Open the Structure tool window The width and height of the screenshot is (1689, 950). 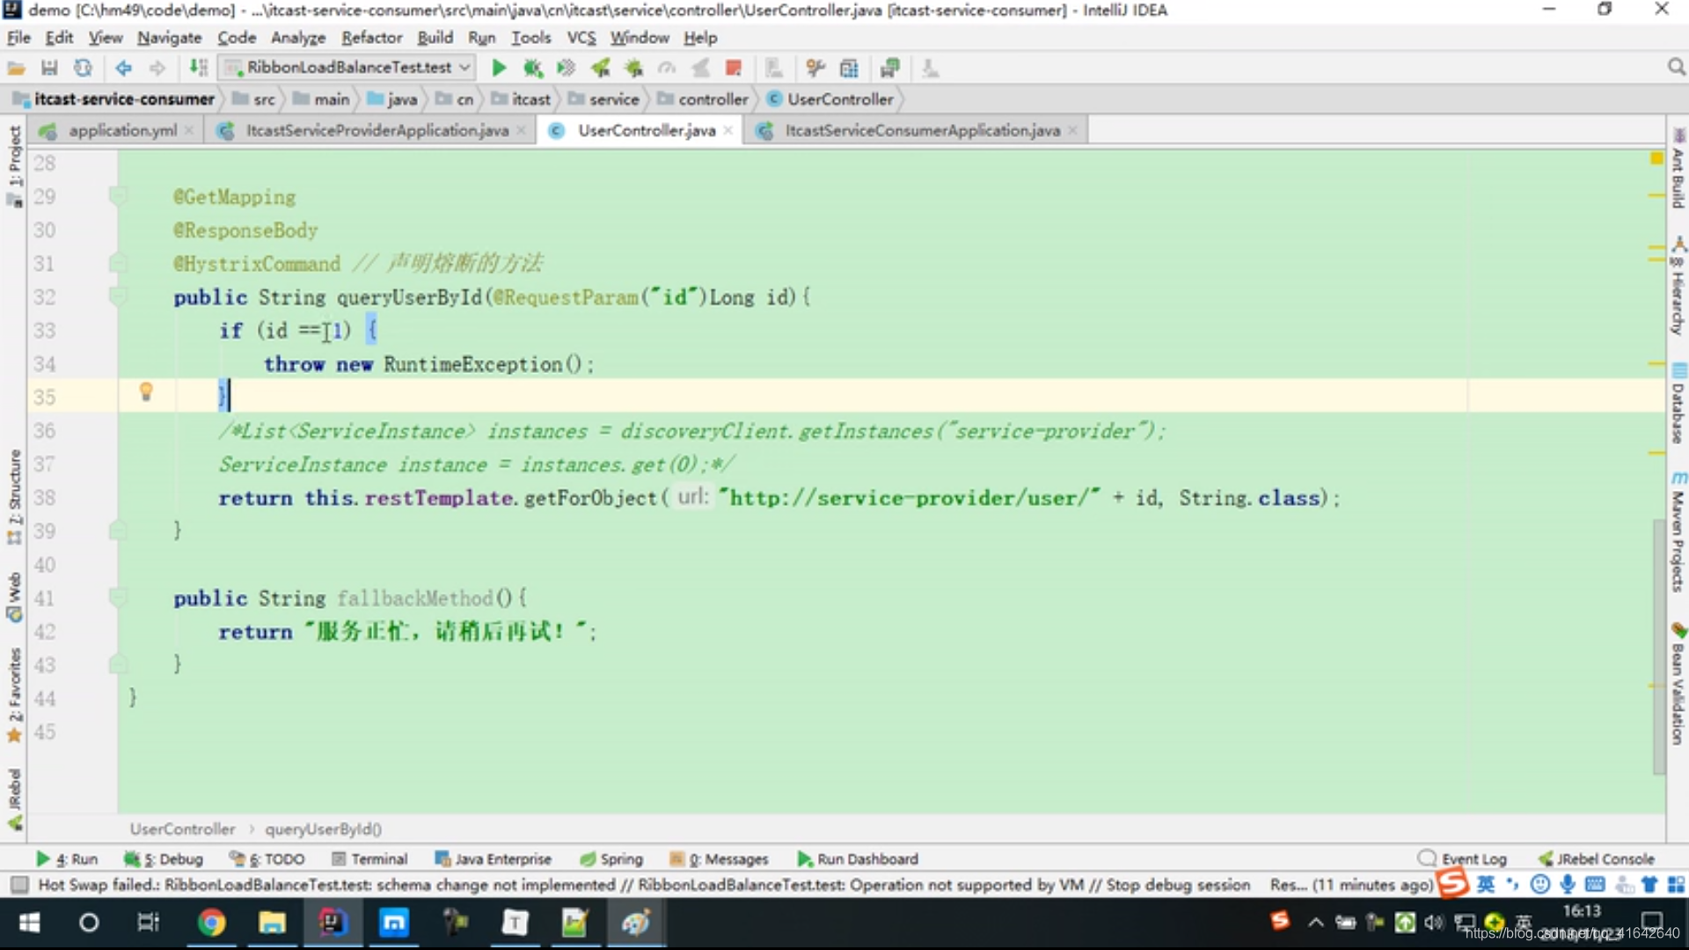click(13, 497)
